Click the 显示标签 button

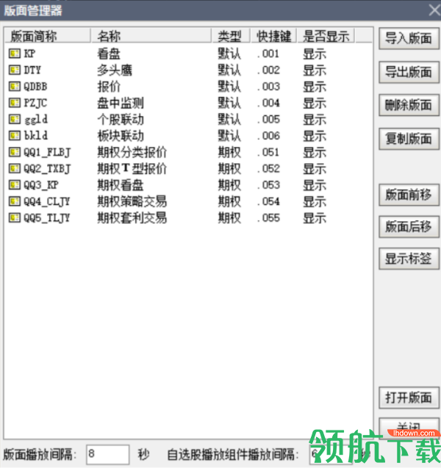coord(409,259)
